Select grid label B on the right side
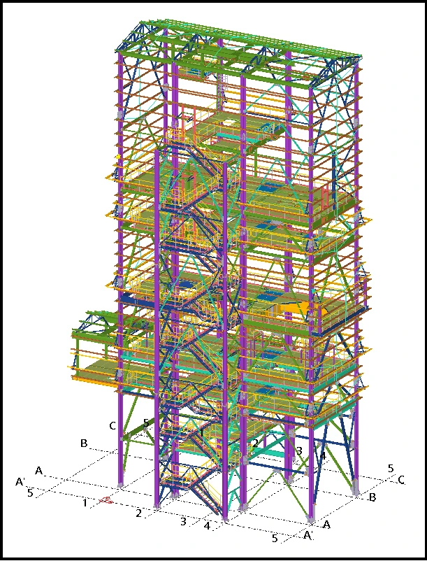The image size is (427, 561). 372,497
